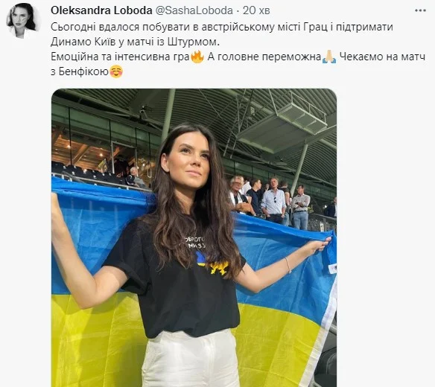This screenshot has width=435, height=387.
Task: Click the white trousers in the photo
Action: (x=191, y=359)
